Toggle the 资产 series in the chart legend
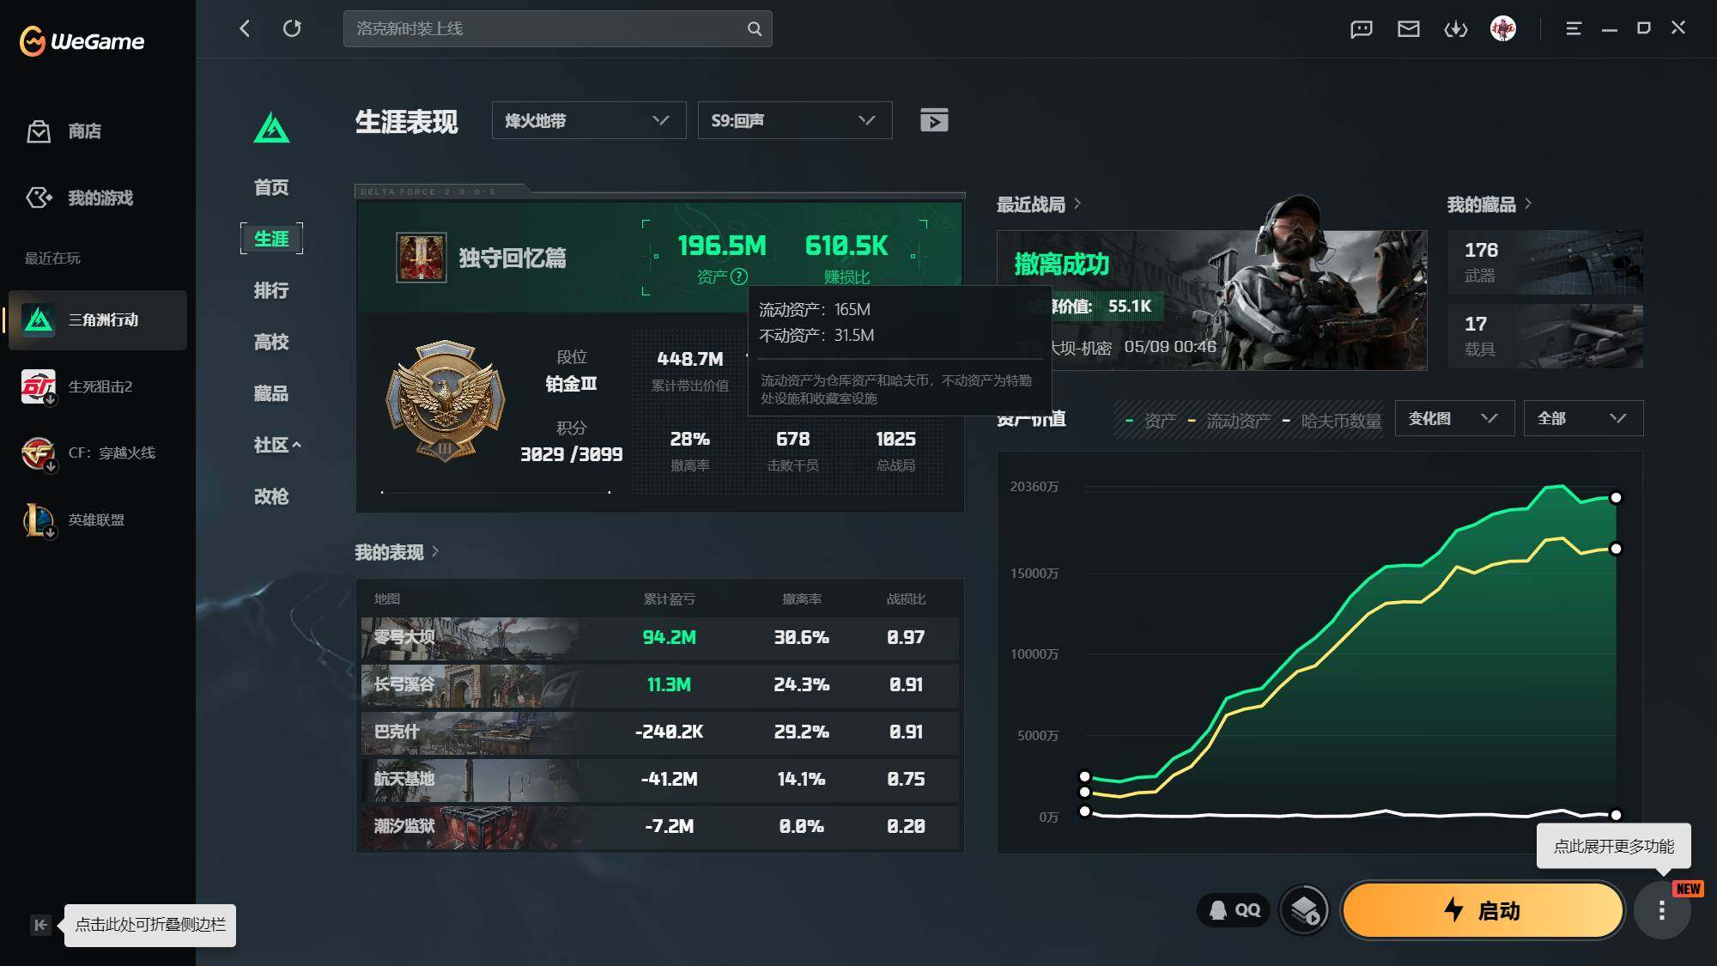The image size is (1717, 966). 1150,421
